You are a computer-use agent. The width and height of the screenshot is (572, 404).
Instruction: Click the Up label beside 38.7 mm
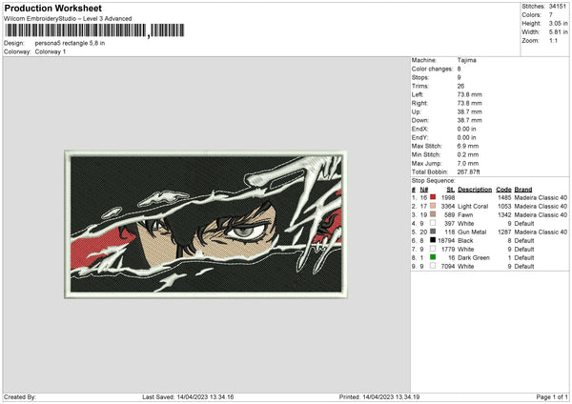[416, 111]
